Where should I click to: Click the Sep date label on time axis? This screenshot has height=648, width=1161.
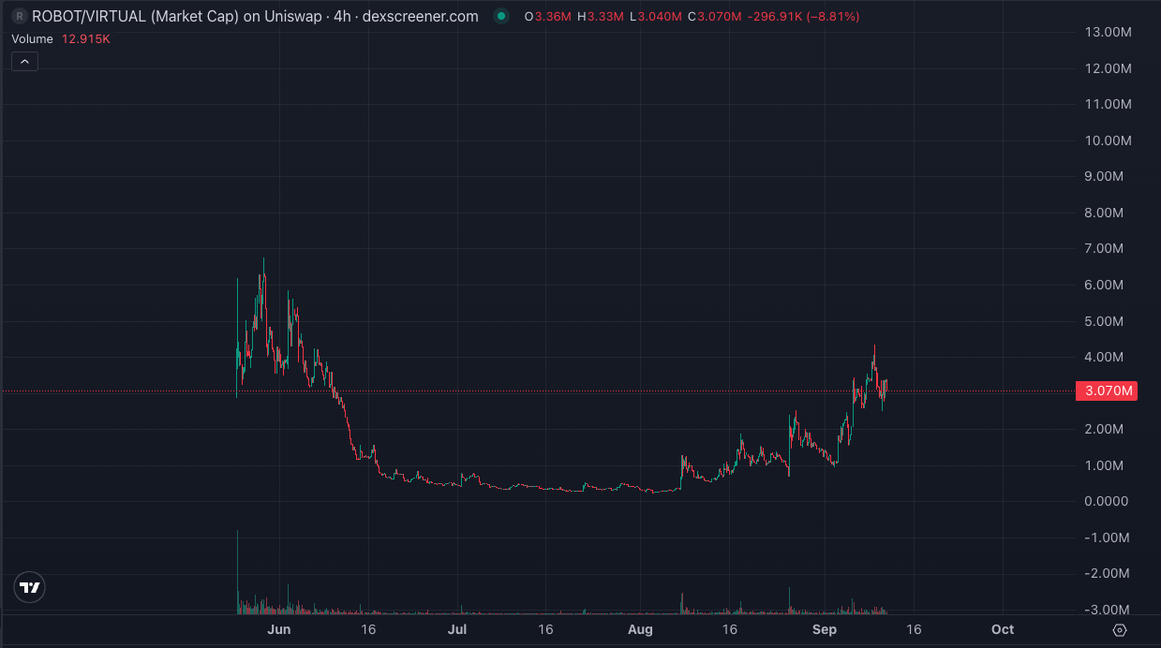pyautogui.click(x=825, y=629)
